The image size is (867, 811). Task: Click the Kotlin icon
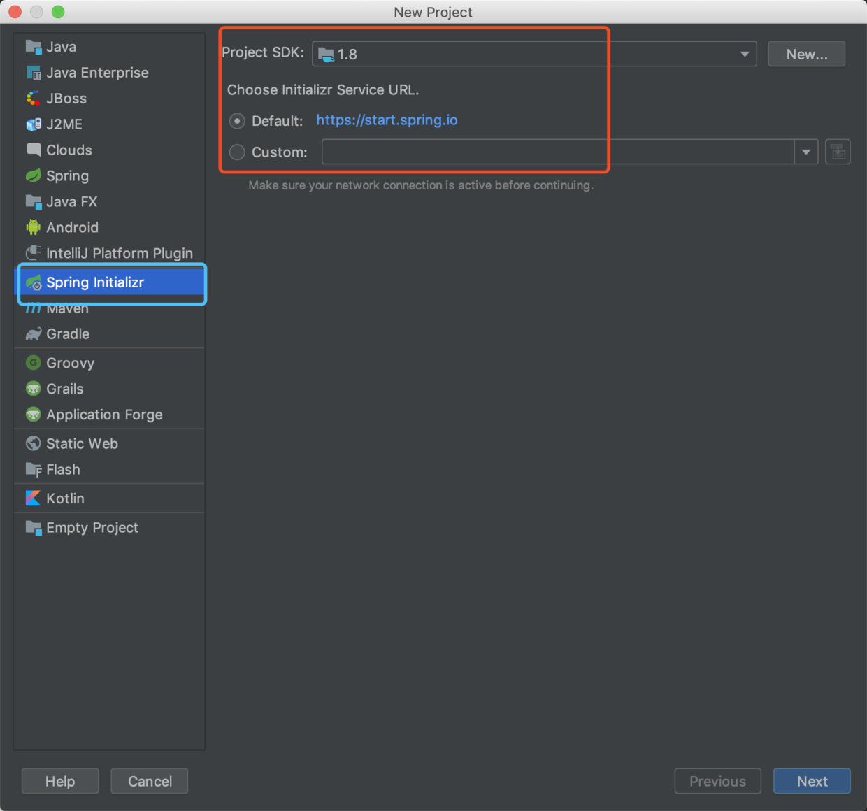coord(33,498)
